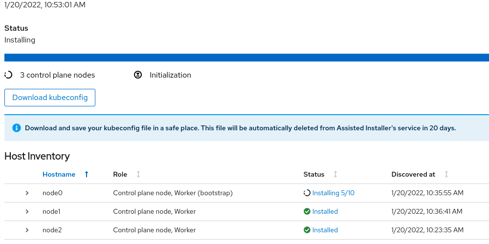
Task: Click the Role column sort icon
Action: point(138,174)
